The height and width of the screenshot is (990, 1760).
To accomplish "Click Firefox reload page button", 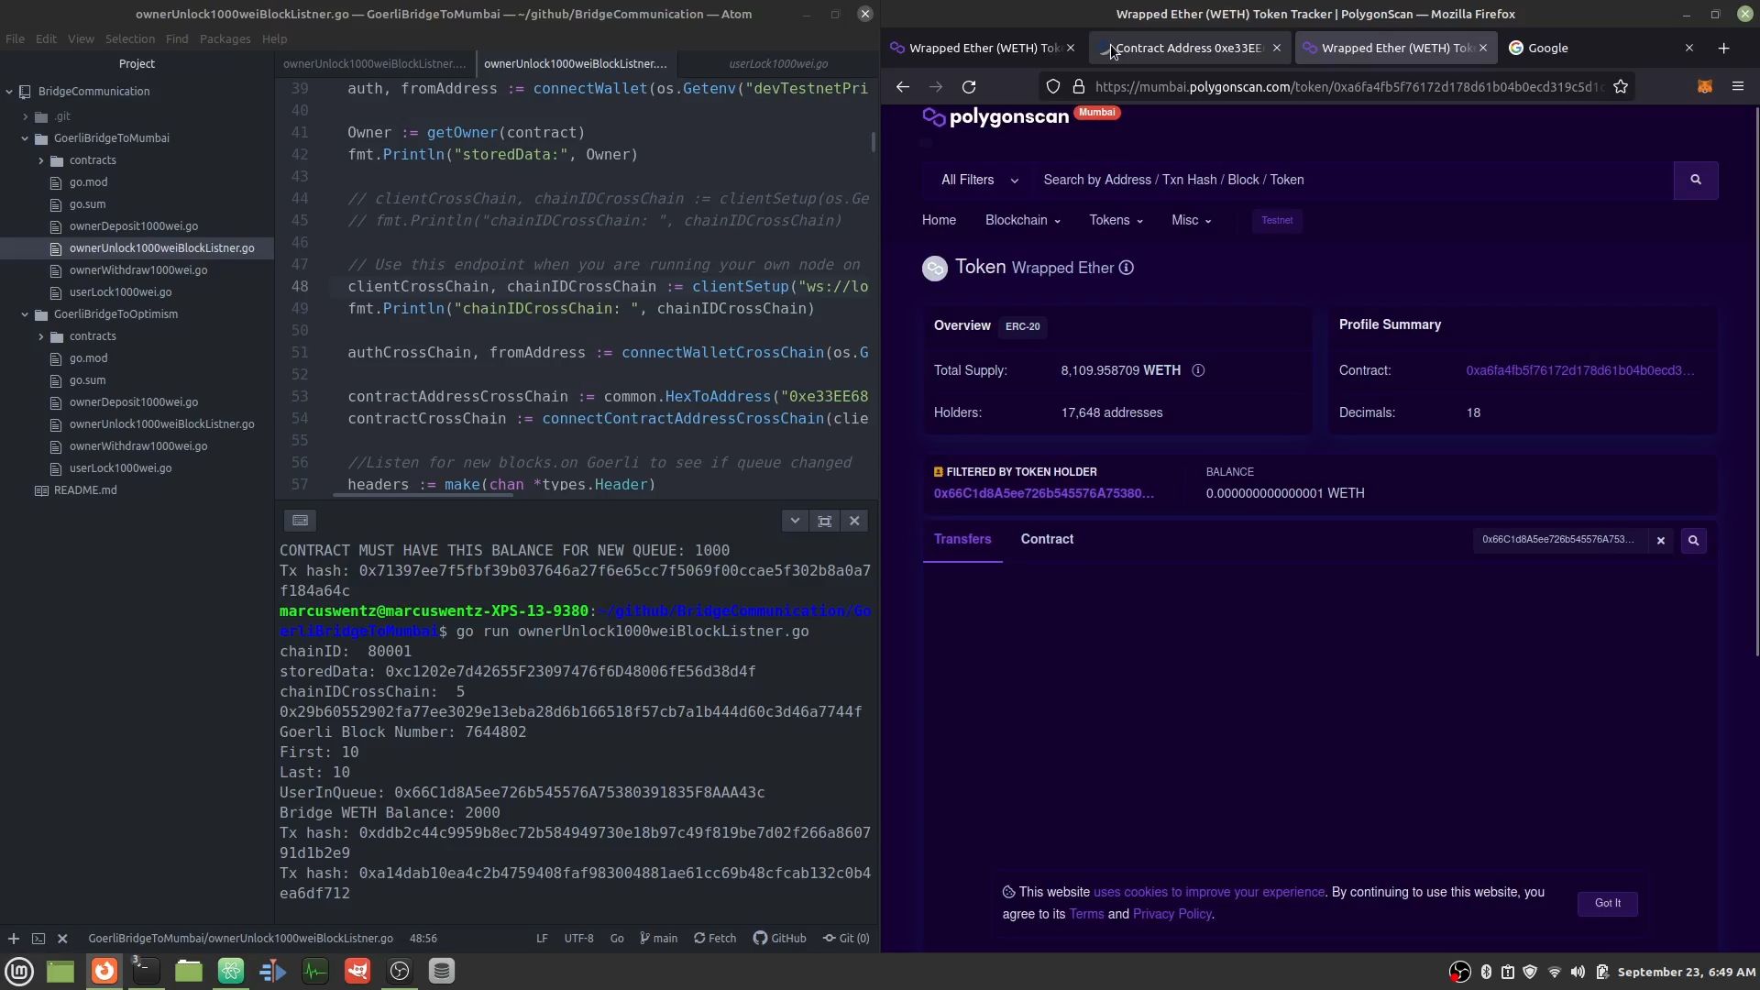I will pyautogui.click(x=969, y=86).
